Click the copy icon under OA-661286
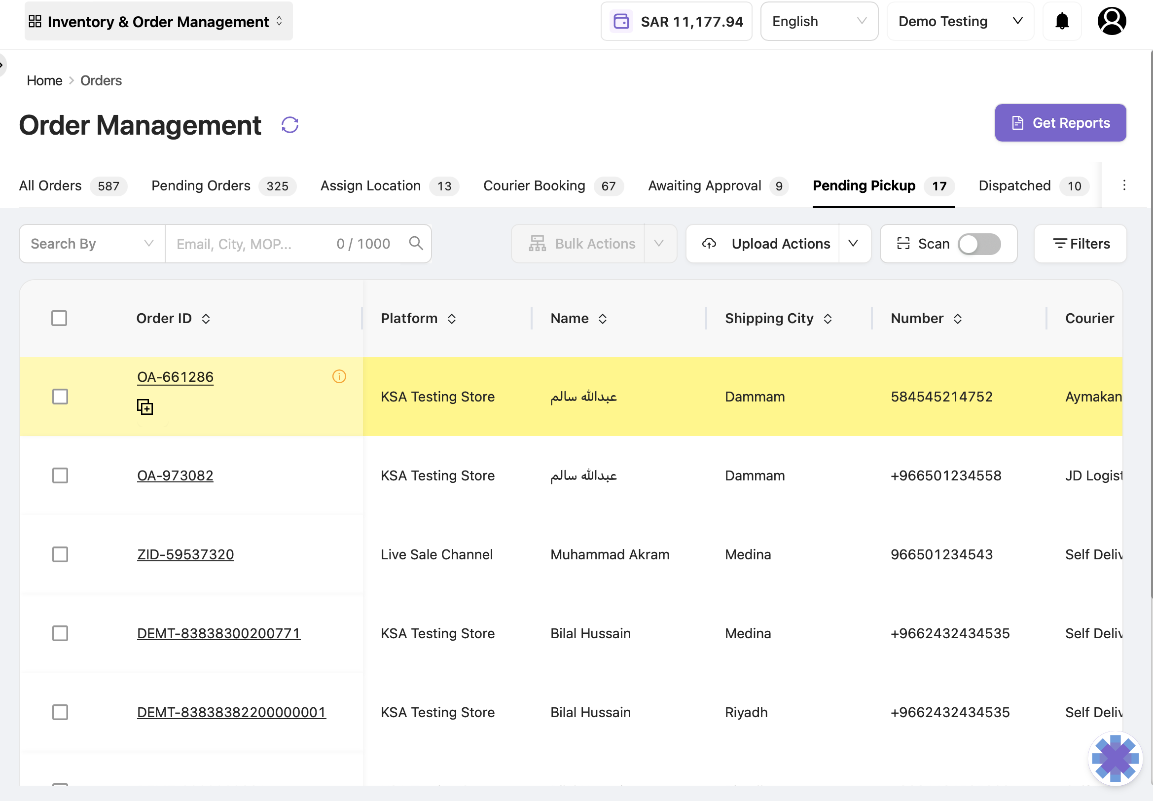The width and height of the screenshot is (1153, 801). (145, 407)
